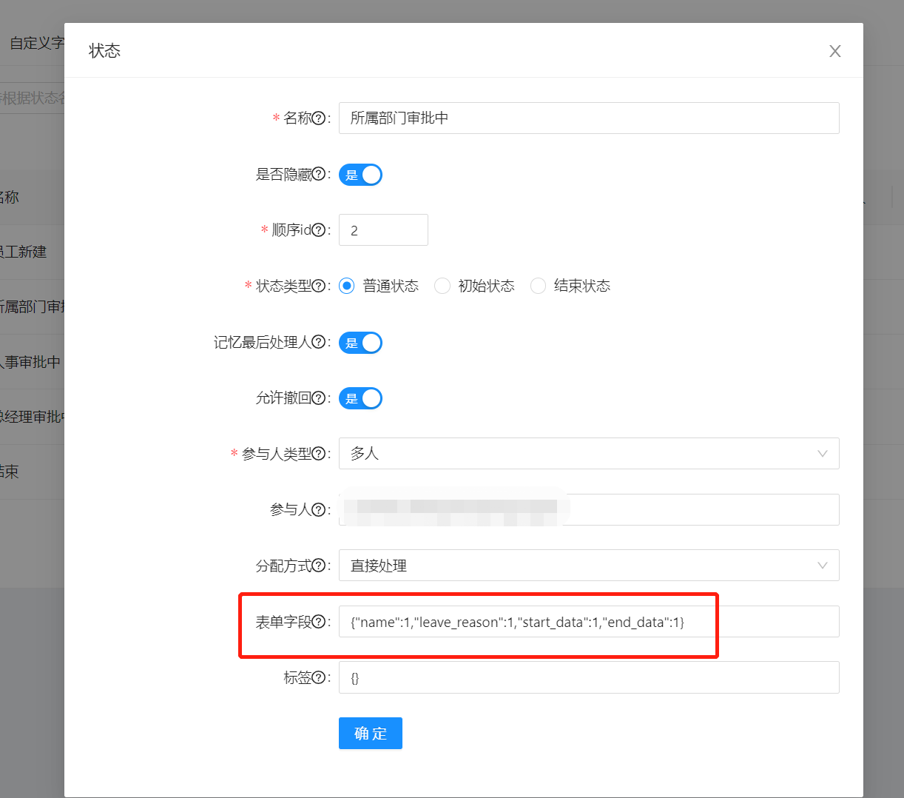Click 人事审批中 row in background table
Screen dimensions: 904x798
32,362
